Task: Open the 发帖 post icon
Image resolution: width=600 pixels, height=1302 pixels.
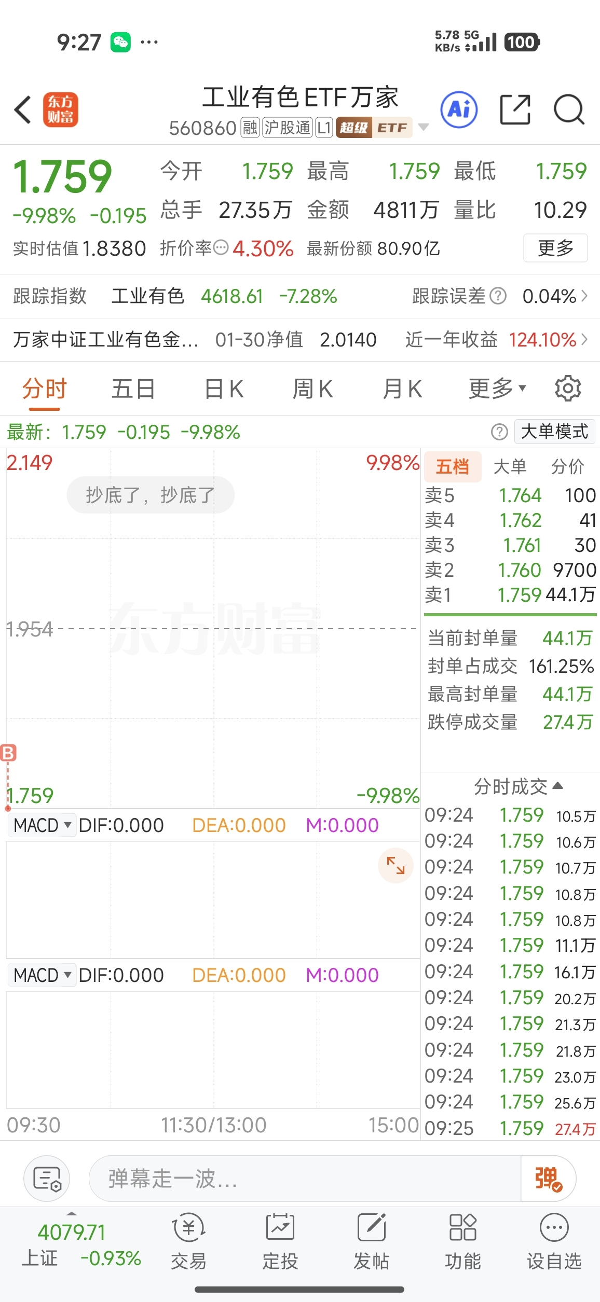Action: pos(372,1241)
